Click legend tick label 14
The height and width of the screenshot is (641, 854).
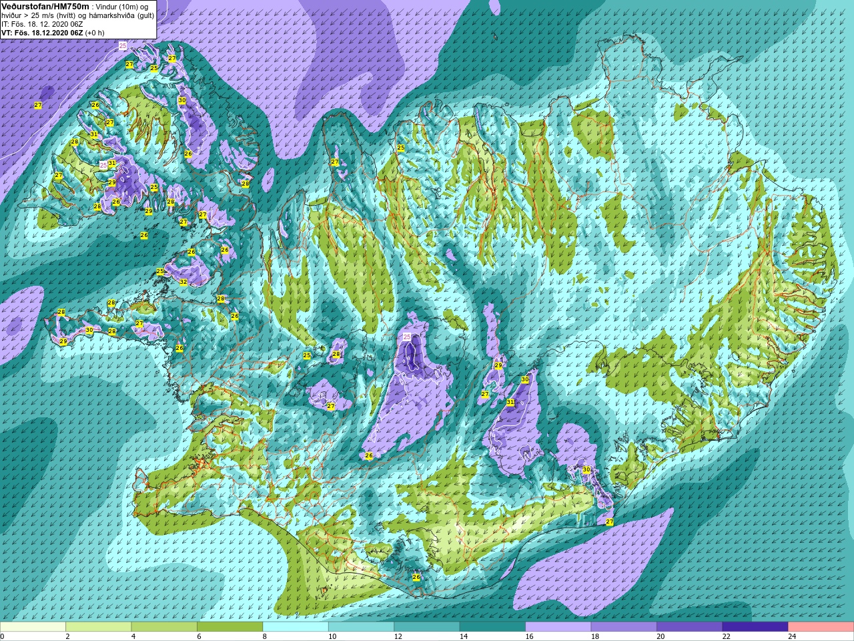click(x=464, y=636)
